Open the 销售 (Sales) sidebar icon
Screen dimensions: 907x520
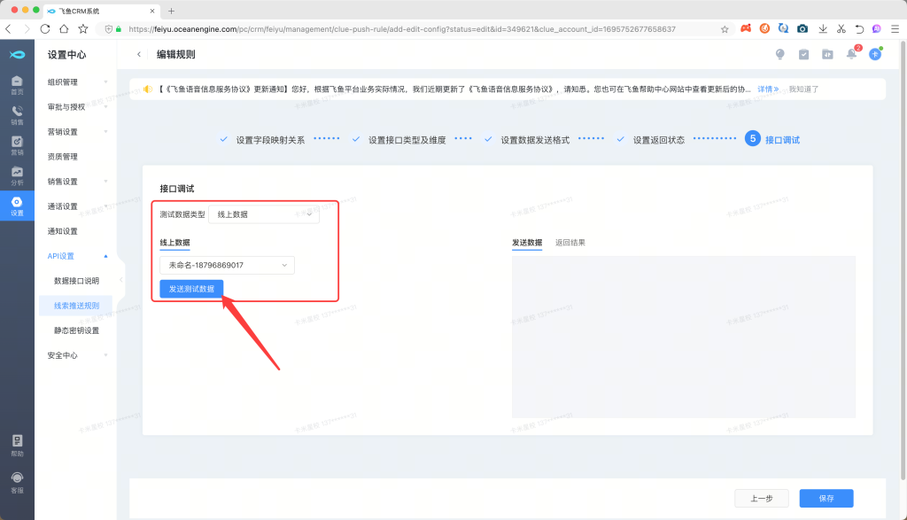coord(17,115)
